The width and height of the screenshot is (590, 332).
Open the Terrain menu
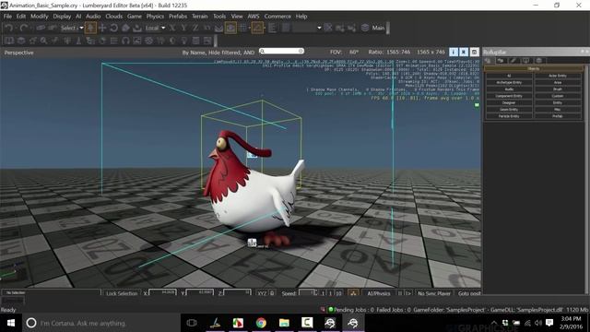coord(199,17)
